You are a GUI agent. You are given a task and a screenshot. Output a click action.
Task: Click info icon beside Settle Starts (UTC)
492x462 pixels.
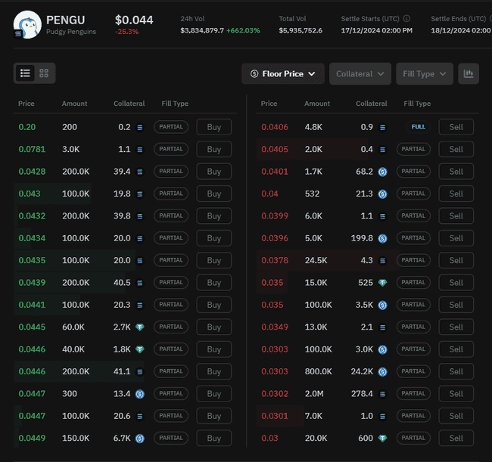point(406,18)
